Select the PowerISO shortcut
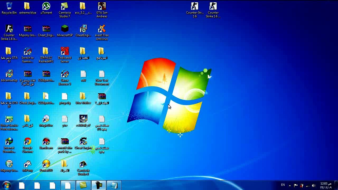The image size is (338, 190). coord(46,166)
